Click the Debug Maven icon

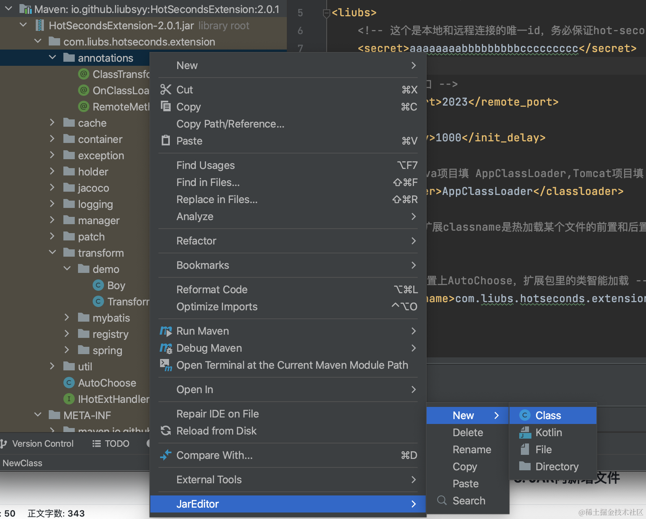point(166,348)
